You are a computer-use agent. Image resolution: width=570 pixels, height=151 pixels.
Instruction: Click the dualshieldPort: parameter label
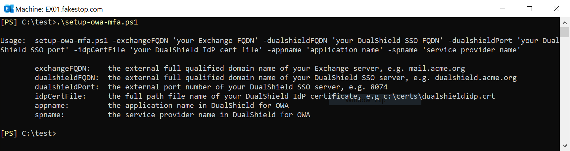point(67,87)
